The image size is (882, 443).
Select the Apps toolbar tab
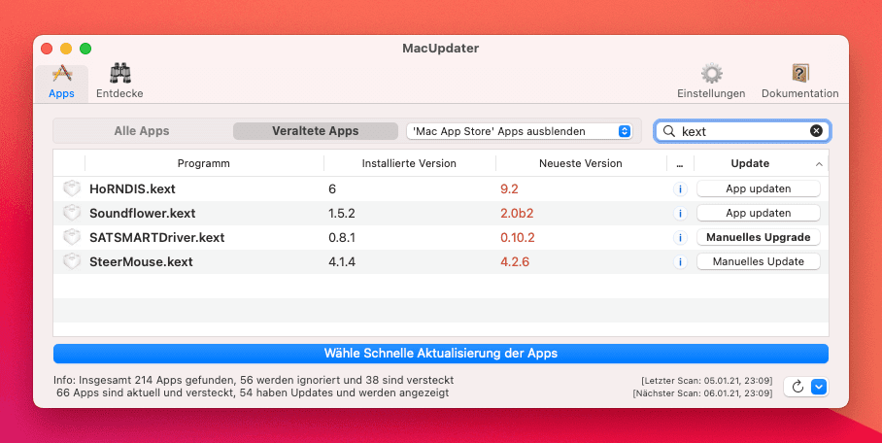coord(61,84)
